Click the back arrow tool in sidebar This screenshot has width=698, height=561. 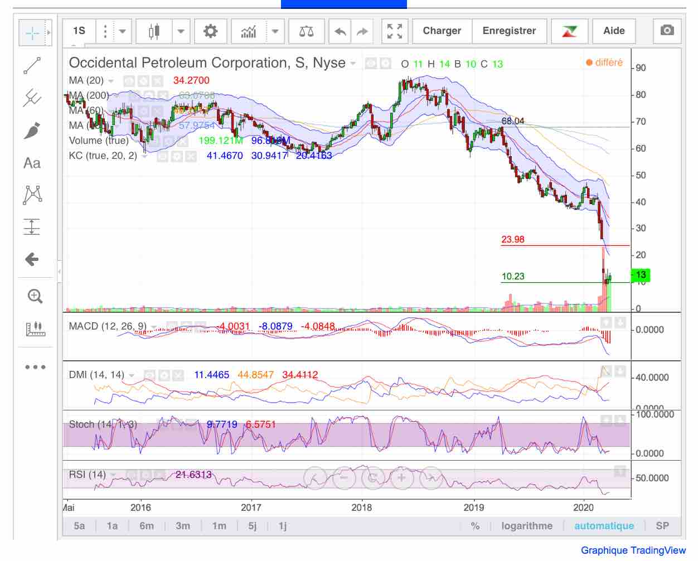pyautogui.click(x=32, y=259)
